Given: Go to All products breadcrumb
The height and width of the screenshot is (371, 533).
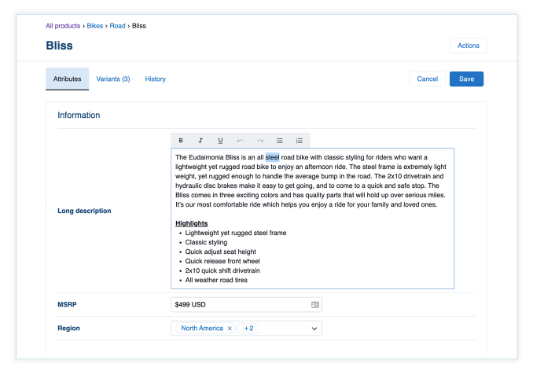Looking at the screenshot, I should coord(63,26).
